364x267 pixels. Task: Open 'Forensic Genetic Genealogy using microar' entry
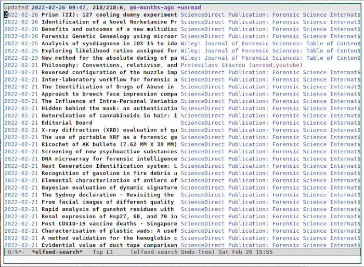click(x=109, y=36)
